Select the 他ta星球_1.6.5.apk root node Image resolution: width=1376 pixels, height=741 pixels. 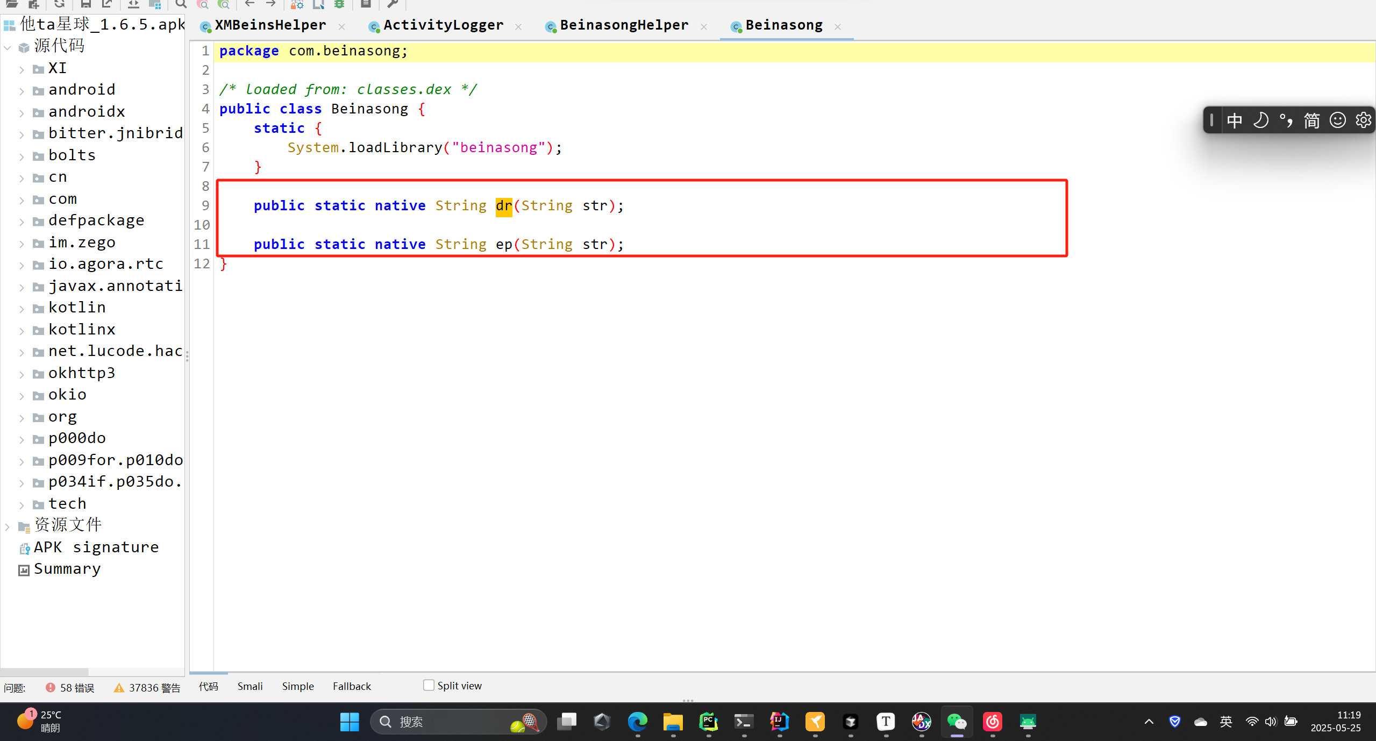[102, 24]
